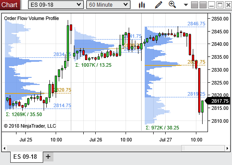This screenshot has height=165, width=232.
Task: Add a new tab with plus button
Action: point(48,157)
